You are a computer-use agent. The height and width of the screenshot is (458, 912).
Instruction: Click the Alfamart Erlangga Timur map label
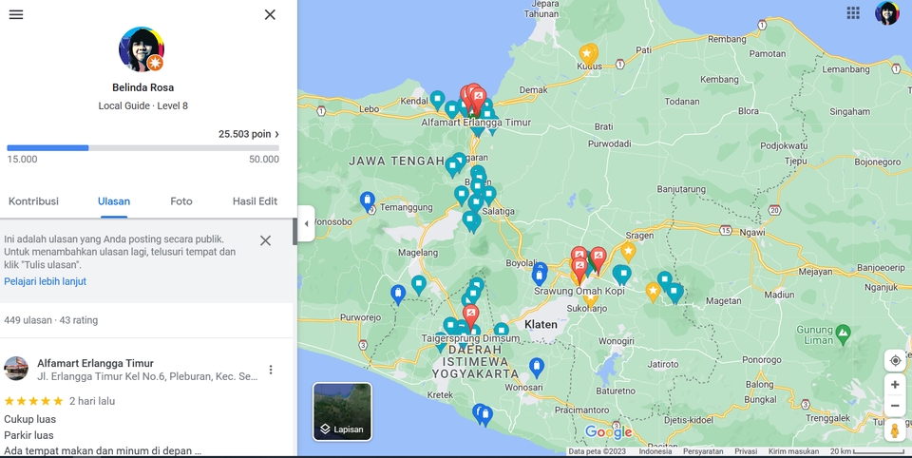click(x=476, y=123)
